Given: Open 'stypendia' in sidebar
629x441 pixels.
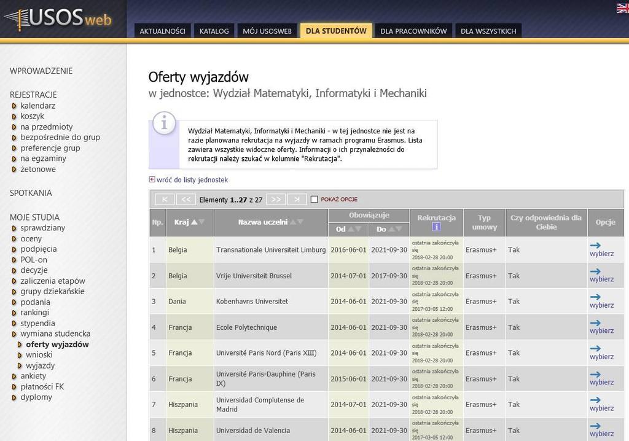Looking at the screenshot, I should (37, 323).
